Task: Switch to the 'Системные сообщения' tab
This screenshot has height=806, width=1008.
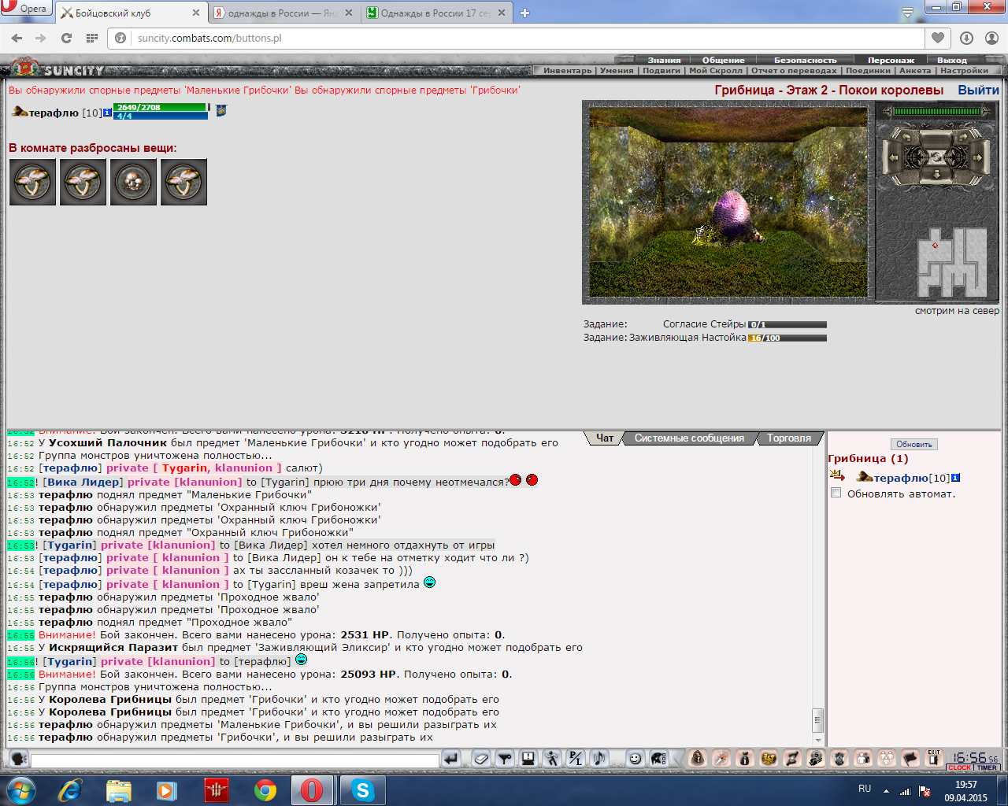Action: coord(689,438)
